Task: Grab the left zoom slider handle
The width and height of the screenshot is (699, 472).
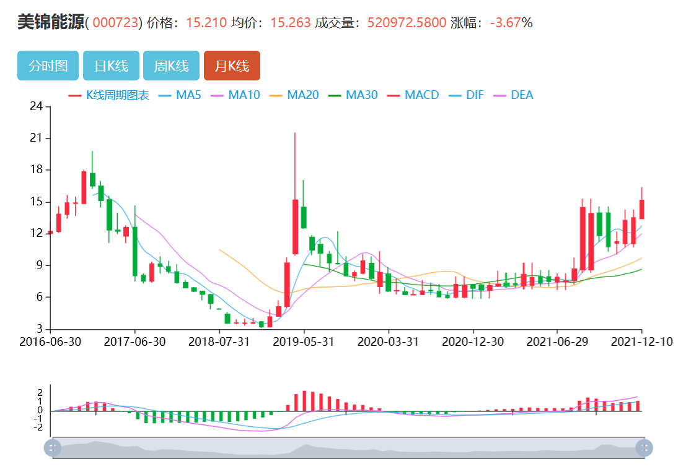Action: tap(53, 447)
